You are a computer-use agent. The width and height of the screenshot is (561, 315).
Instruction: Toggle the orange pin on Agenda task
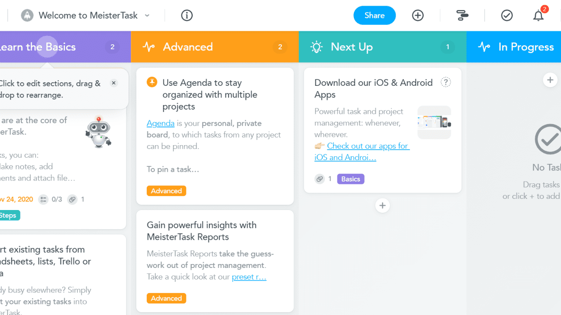(152, 83)
